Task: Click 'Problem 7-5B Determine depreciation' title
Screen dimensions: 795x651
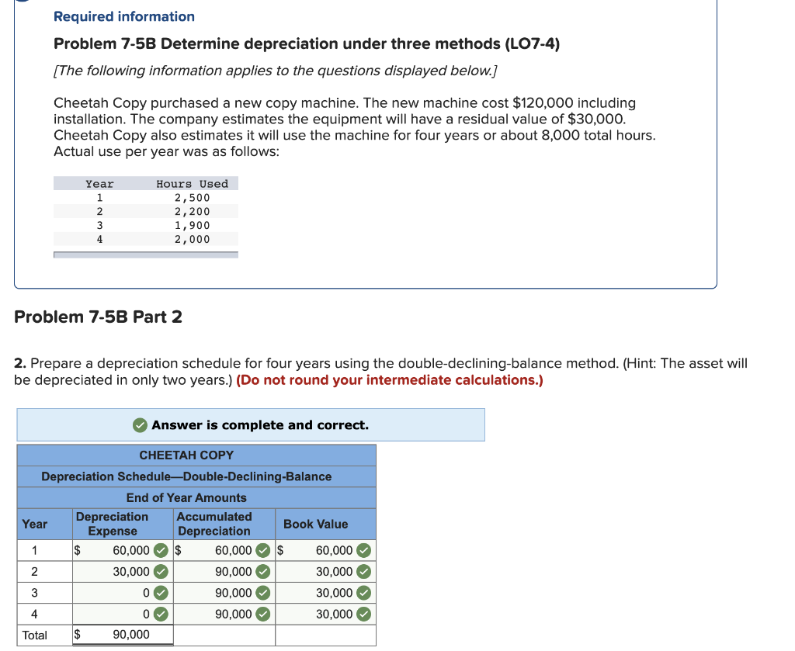Action: point(307,44)
